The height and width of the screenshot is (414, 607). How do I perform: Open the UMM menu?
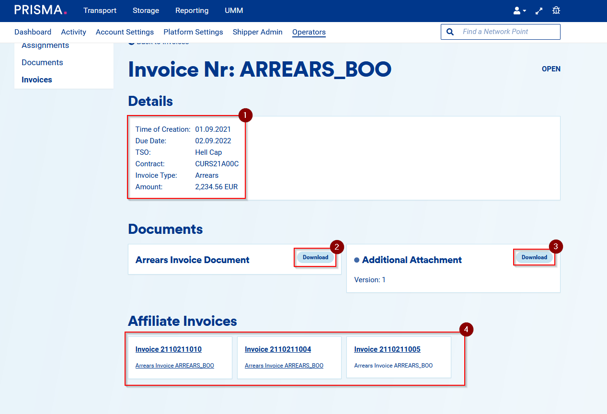(234, 11)
